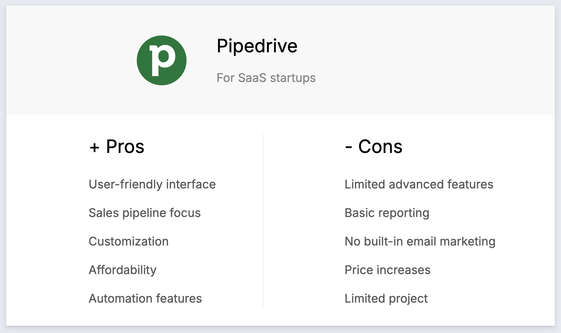Click the vertical divider between Pros and Cons
This screenshot has height=333, width=561.
coord(263,220)
